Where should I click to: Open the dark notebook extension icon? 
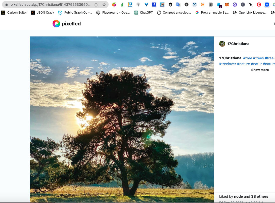[x=211, y=5]
